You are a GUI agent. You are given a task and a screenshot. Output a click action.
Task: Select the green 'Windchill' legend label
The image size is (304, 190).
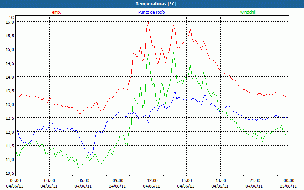[x=248, y=12]
